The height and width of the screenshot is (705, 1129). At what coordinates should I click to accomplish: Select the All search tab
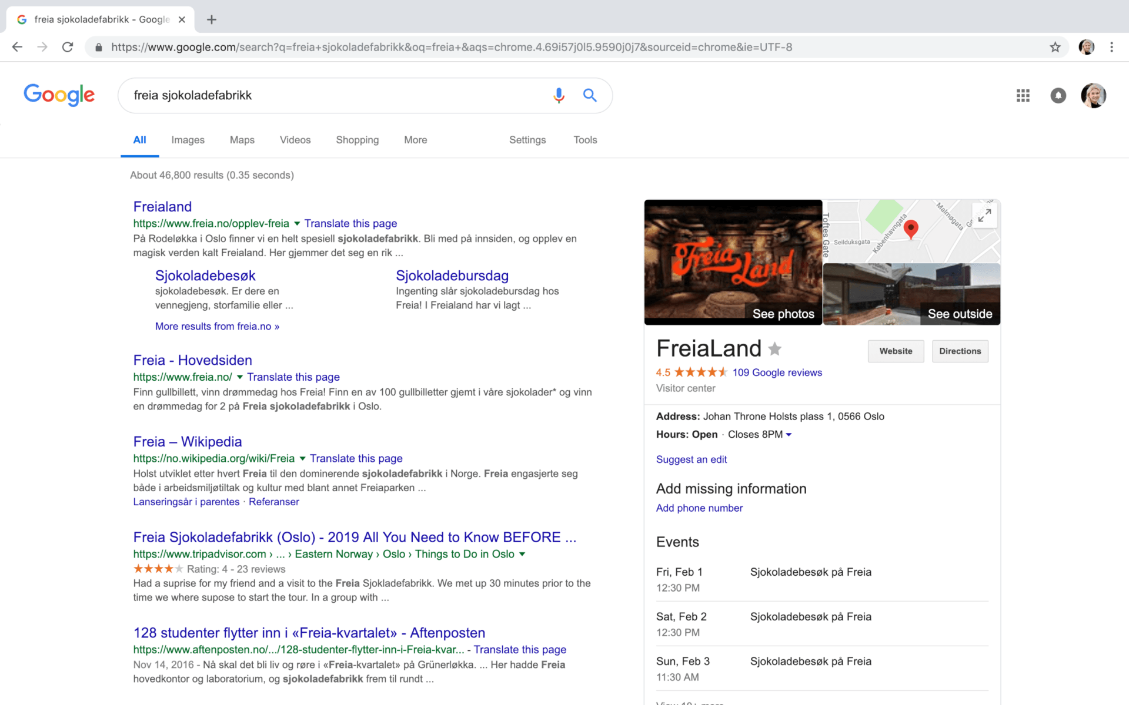[139, 140]
